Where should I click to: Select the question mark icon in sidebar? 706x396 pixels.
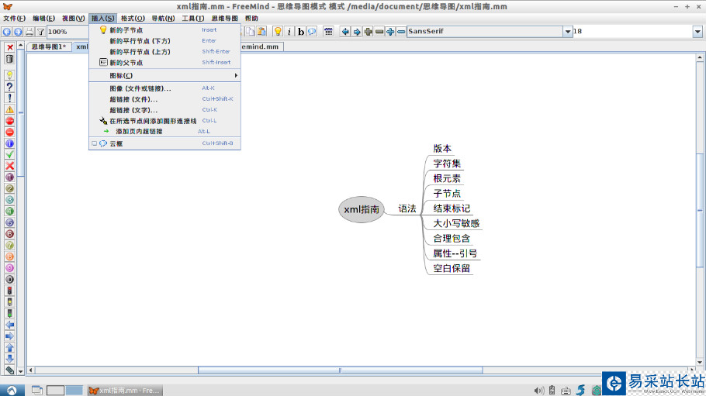click(9, 86)
